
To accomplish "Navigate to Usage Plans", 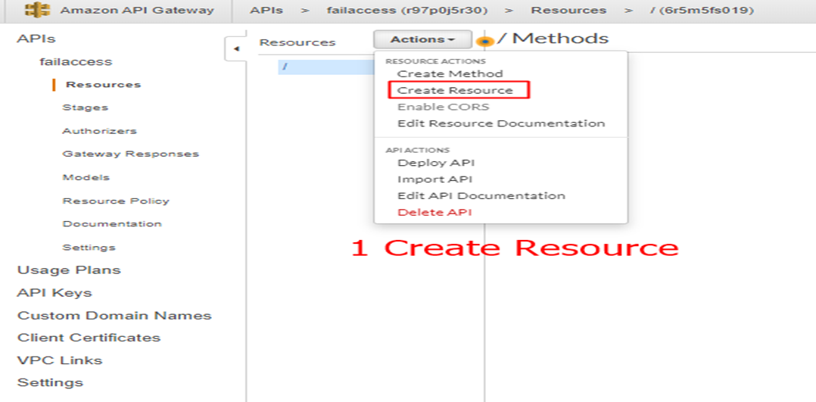I will [69, 270].
